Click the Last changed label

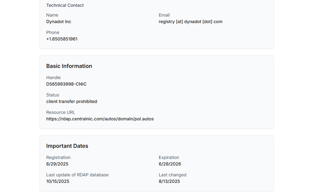pos(172,175)
